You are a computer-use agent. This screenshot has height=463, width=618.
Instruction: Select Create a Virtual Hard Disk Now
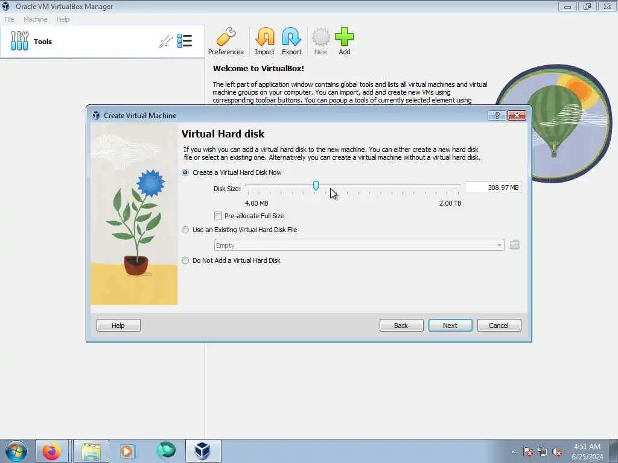point(185,172)
